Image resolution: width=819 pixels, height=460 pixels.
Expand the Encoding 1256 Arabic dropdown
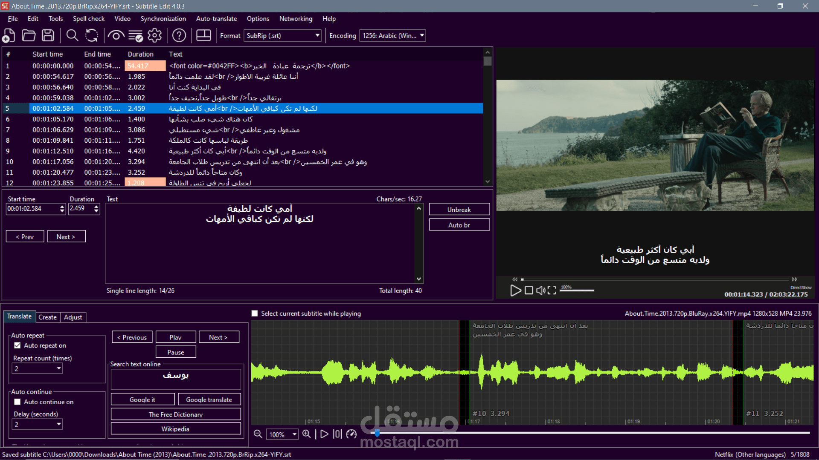point(392,36)
